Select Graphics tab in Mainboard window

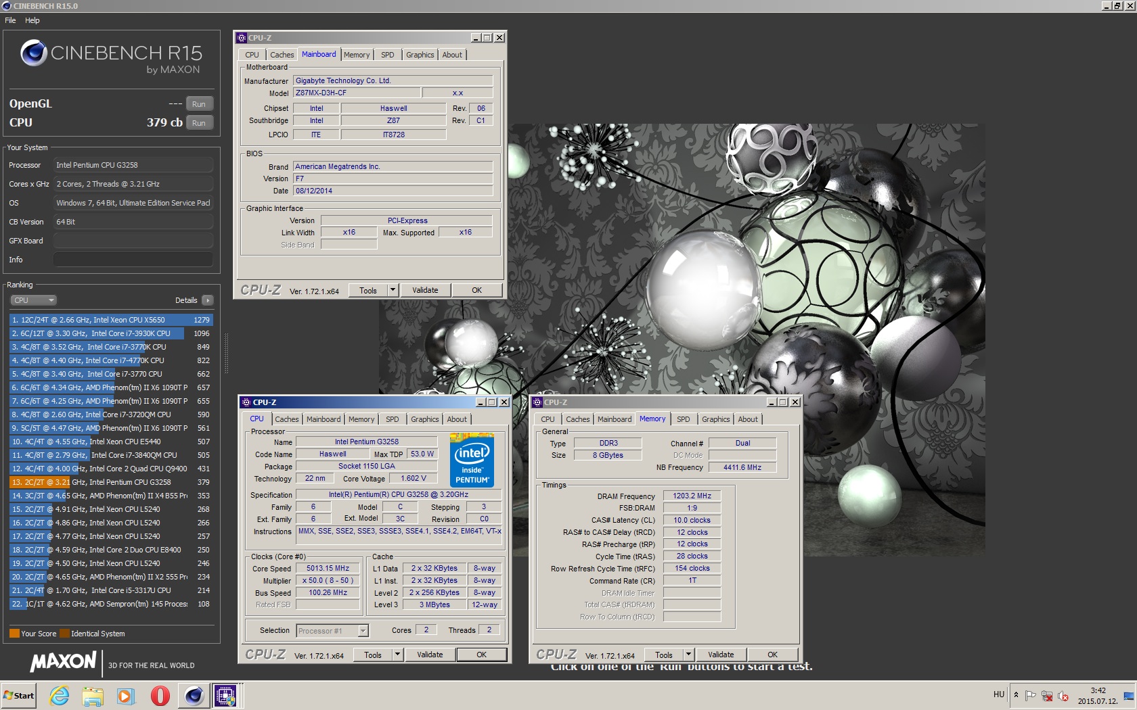click(420, 55)
